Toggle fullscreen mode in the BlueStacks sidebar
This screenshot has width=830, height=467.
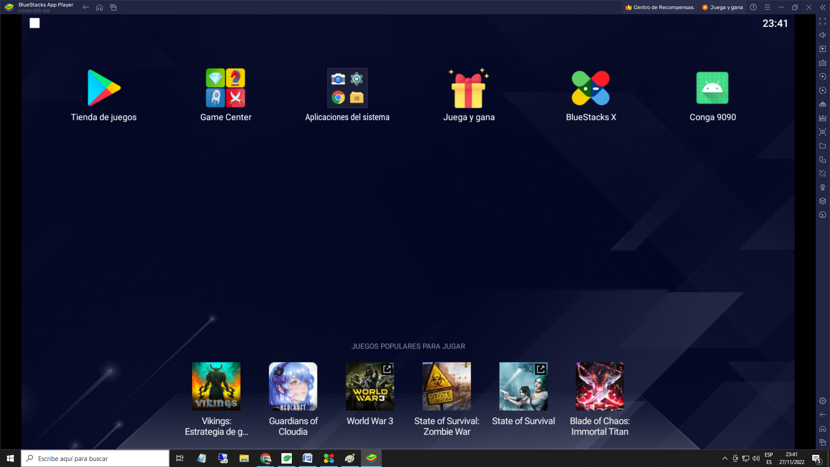(823, 21)
